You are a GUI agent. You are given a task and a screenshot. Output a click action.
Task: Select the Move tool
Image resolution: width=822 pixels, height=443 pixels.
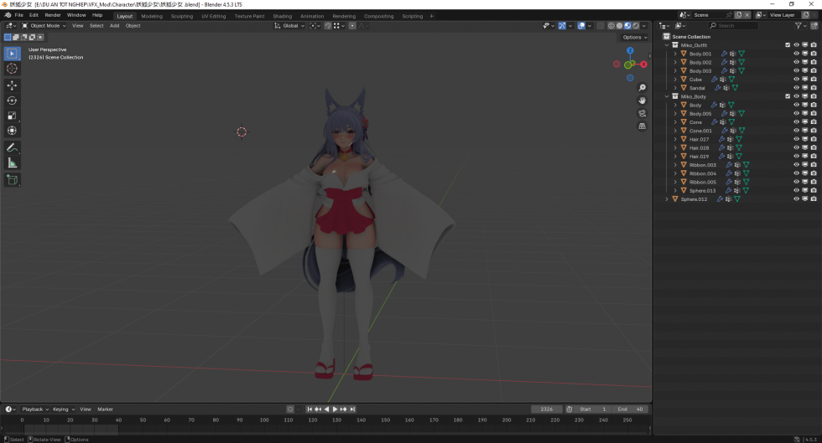tap(12, 85)
